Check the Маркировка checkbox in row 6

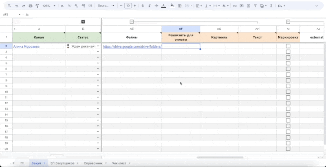click(288, 69)
